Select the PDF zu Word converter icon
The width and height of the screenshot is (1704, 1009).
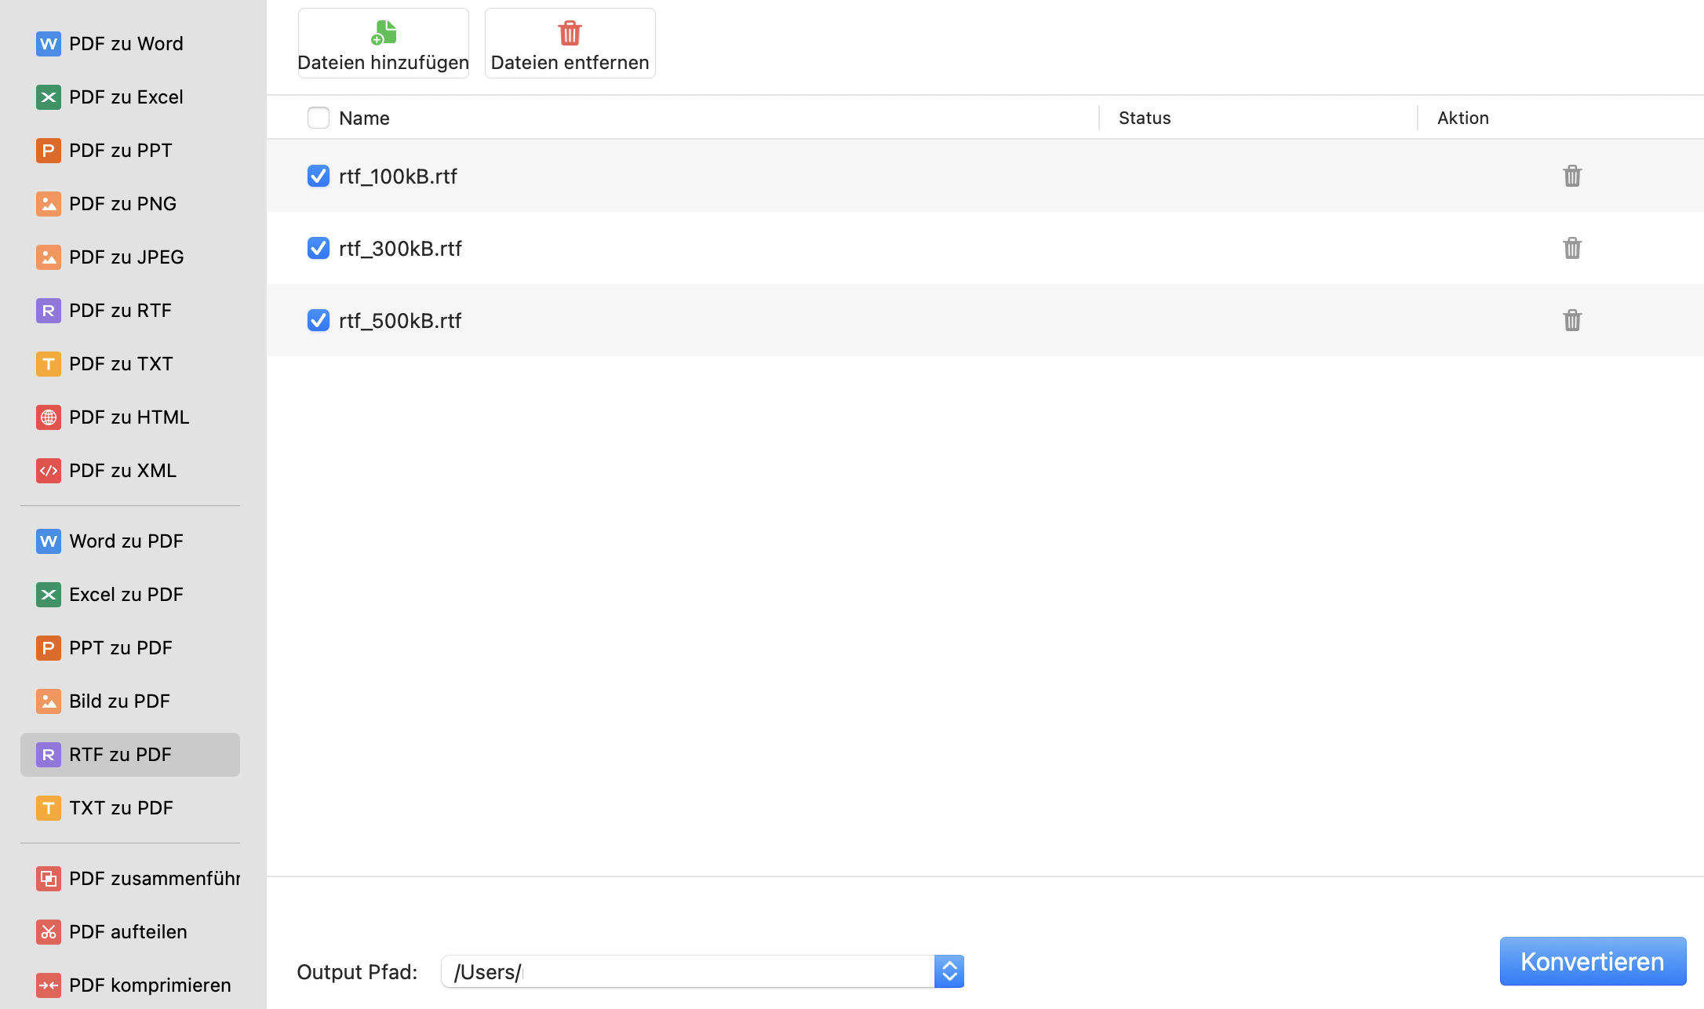48,43
